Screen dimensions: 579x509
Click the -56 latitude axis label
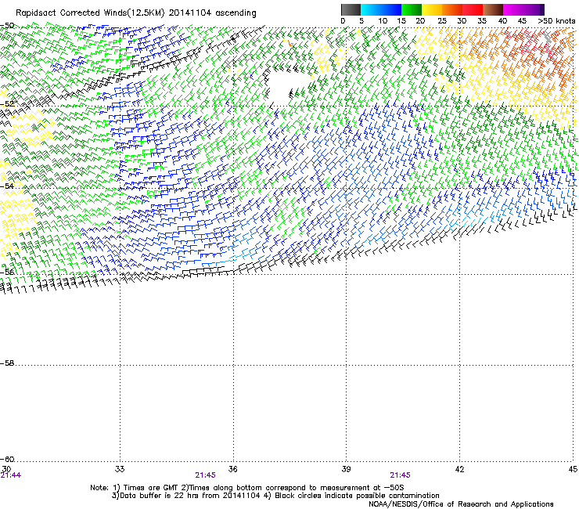pos(7,273)
